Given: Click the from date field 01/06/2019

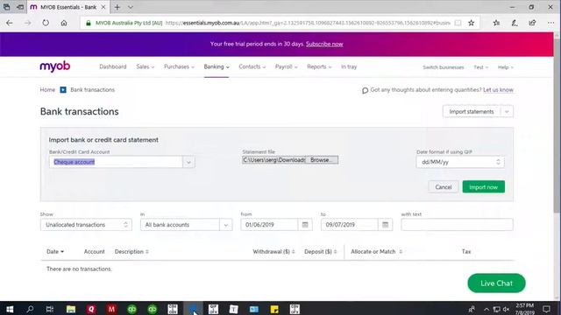Looking at the screenshot, I should tap(269, 225).
